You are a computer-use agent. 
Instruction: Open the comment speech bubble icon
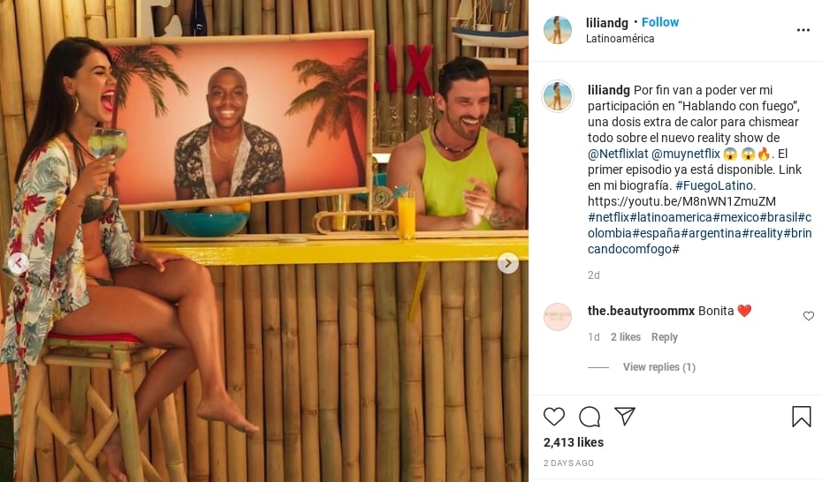pos(590,417)
